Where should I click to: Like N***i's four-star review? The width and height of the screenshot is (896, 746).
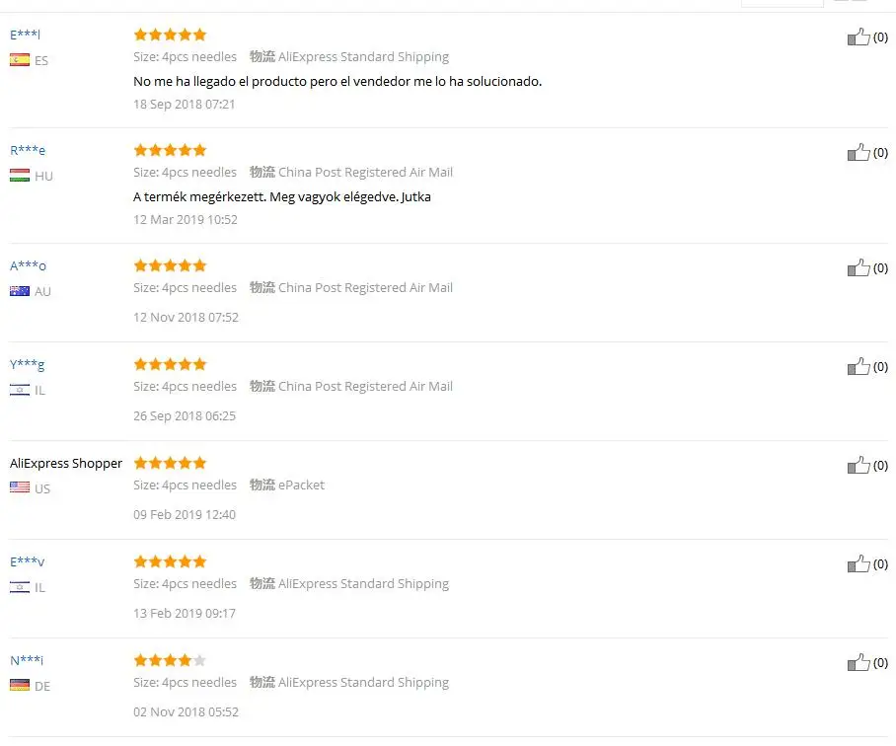tap(859, 663)
